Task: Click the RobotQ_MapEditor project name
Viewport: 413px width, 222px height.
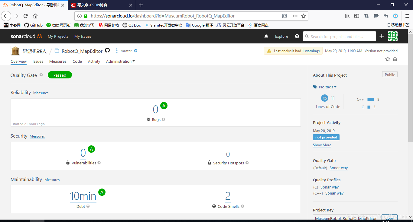Action: click(x=82, y=51)
